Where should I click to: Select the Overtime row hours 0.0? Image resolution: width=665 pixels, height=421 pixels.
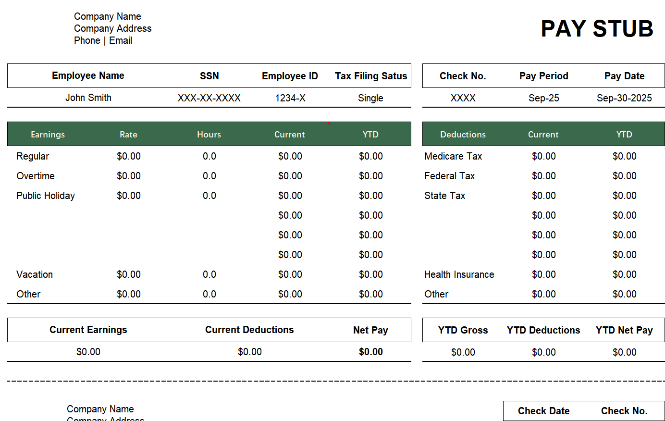coord(209,176)
